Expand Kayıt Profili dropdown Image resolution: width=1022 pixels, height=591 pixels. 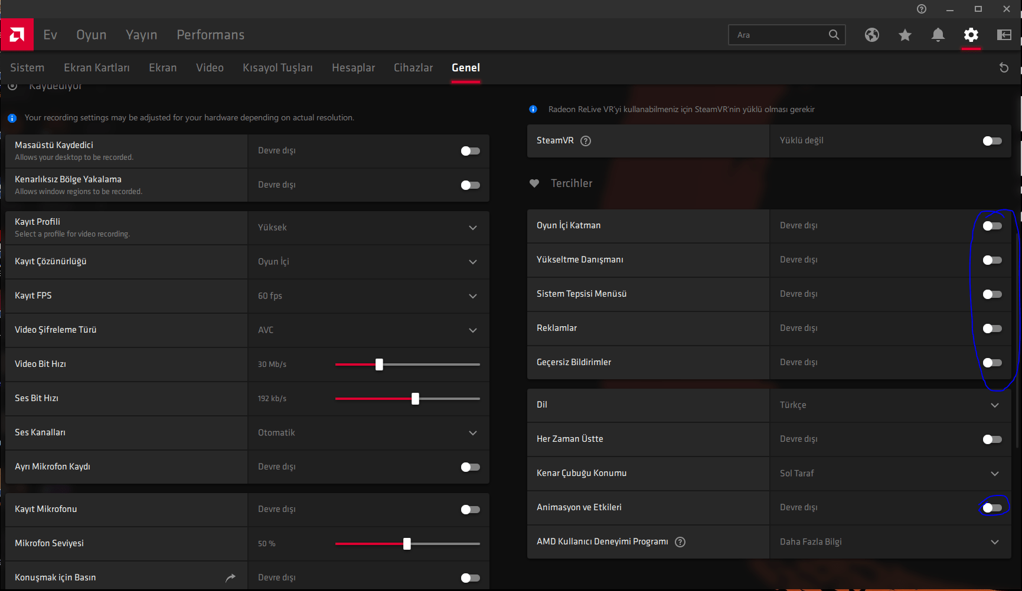[472, 228]
